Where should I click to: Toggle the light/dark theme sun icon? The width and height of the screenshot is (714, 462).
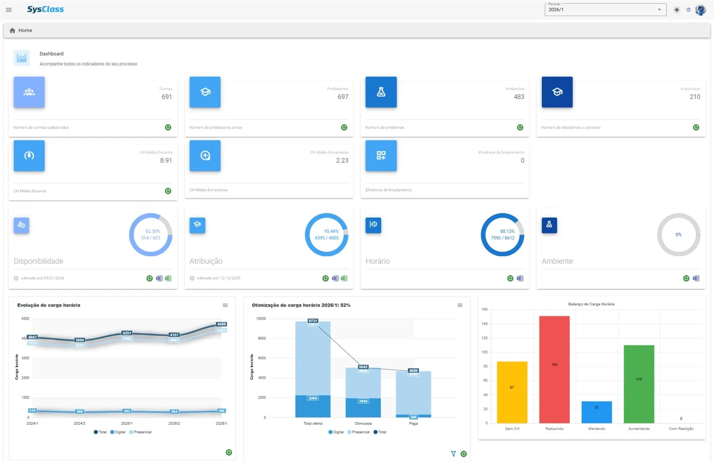[677, 10]
